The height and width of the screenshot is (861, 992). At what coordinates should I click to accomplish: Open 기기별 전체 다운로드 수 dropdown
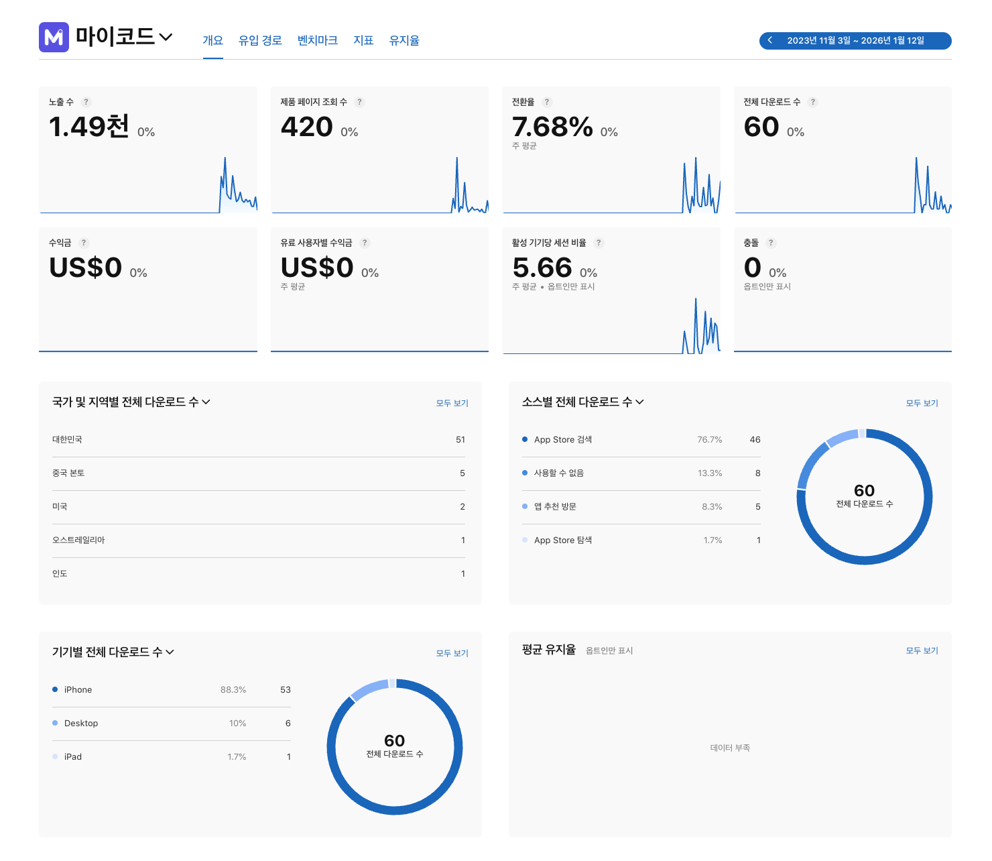[x=170, y=652]
